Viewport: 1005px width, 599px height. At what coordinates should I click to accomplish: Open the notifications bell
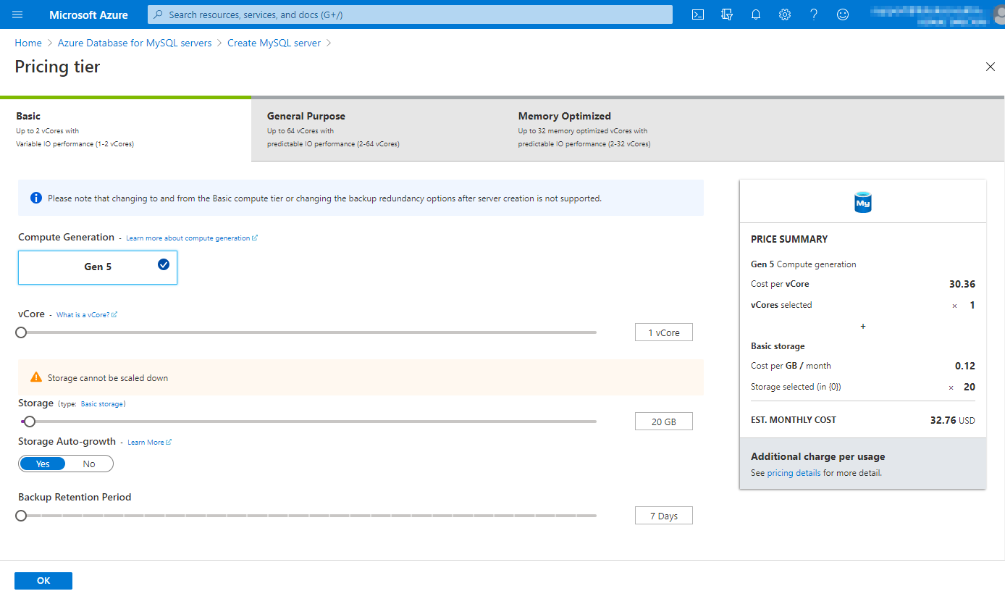(x=756, y=14)
